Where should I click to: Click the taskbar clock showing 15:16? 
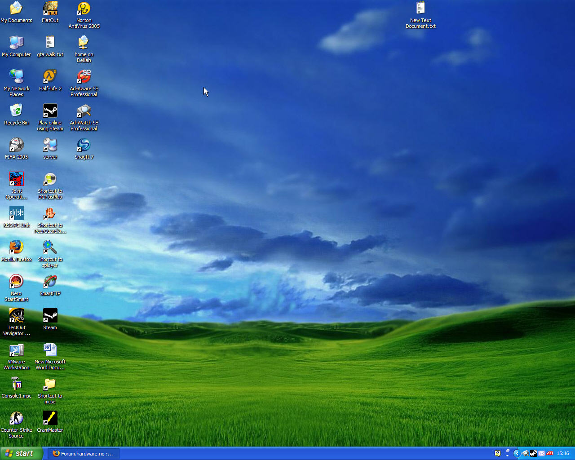(563, 453)
